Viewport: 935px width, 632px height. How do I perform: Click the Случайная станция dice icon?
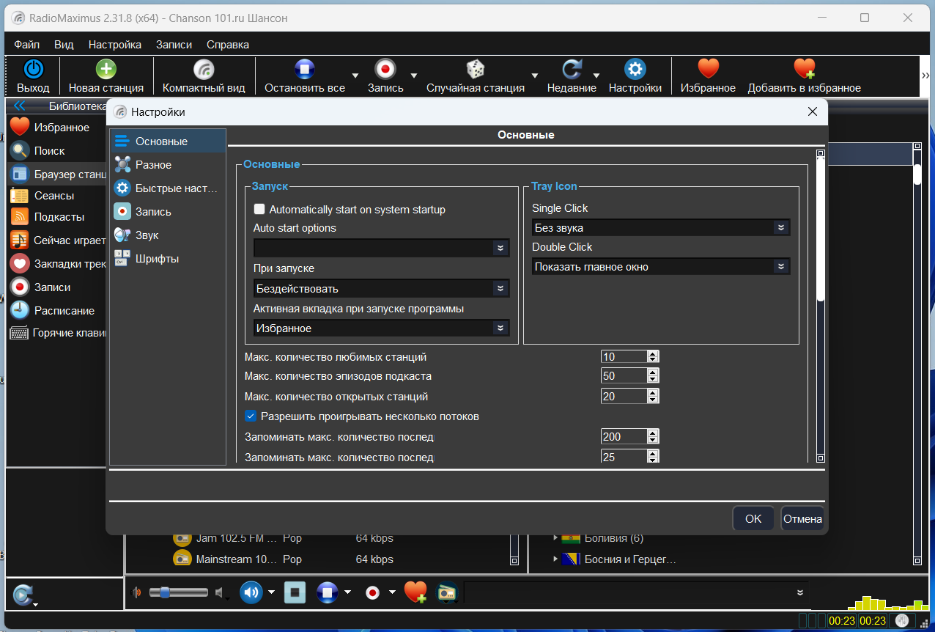pos(476,70)
